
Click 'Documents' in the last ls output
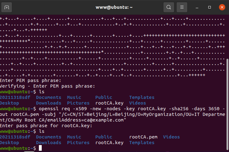click(x=49, y=137)
